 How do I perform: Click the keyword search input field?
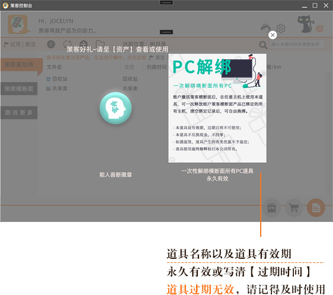tap(297, 45)
